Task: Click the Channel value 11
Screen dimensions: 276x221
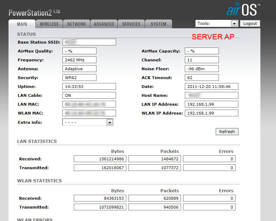Action: (x=202, y=60)
